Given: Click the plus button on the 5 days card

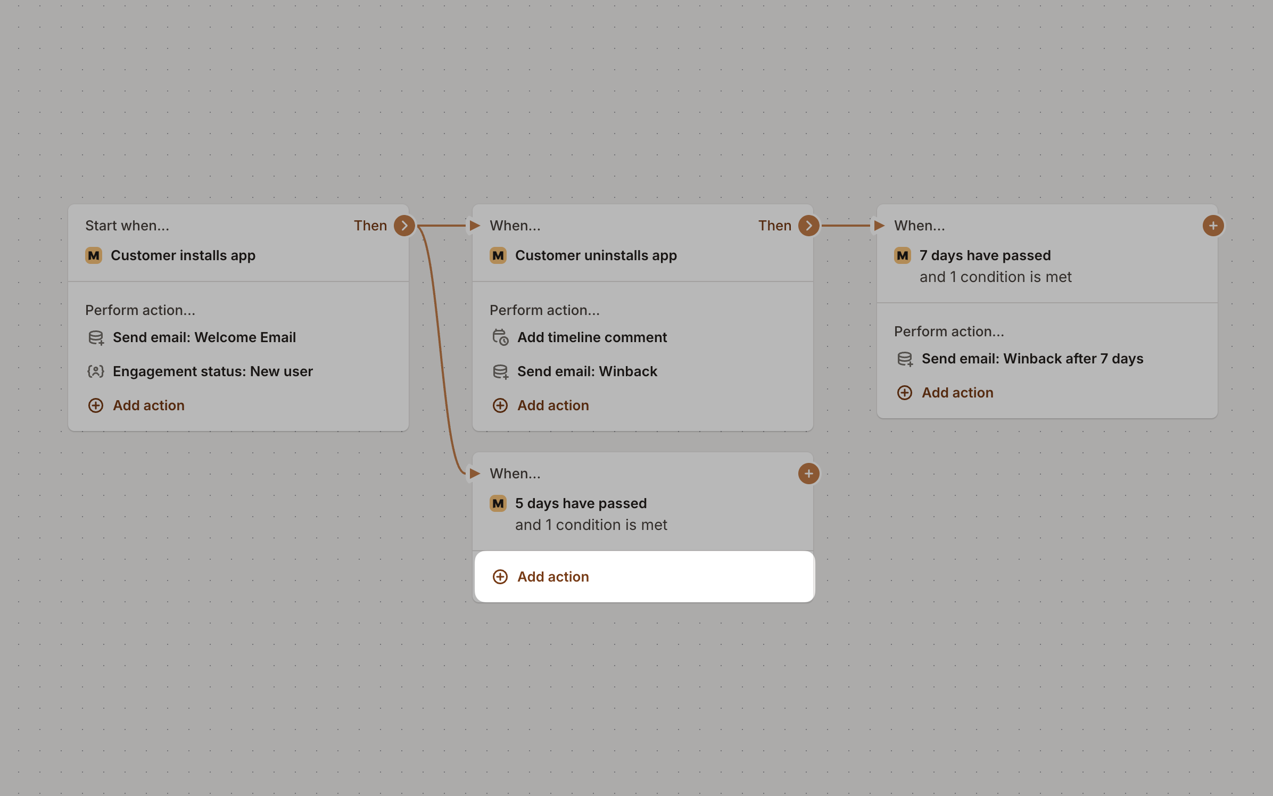Looking at the screenshot, I should [808, 474].
